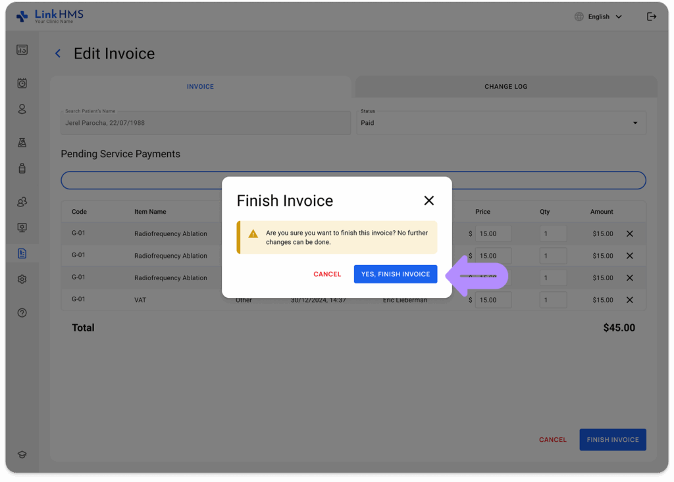
Task: Click the $45.00 total amount
Action: [619, 327]
